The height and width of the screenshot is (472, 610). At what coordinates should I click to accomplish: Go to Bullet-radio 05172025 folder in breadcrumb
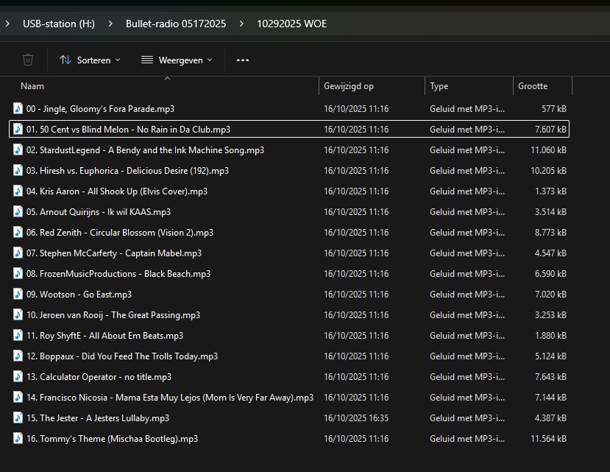point(176,24)
